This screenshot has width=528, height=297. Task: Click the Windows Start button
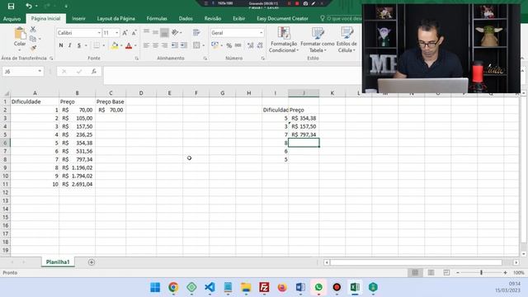coord(155,287)
